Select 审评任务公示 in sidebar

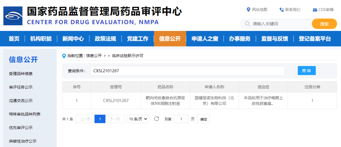pyautogui.click(x=21, y=87)
